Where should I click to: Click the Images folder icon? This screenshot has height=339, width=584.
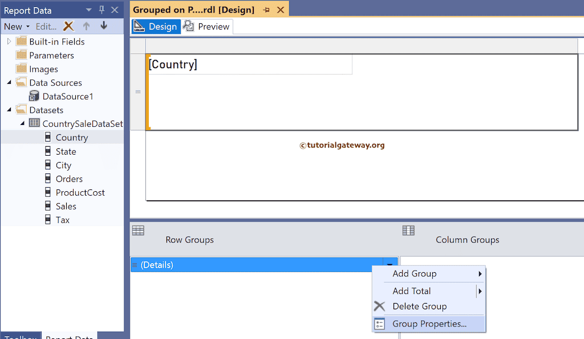[21, 68]
